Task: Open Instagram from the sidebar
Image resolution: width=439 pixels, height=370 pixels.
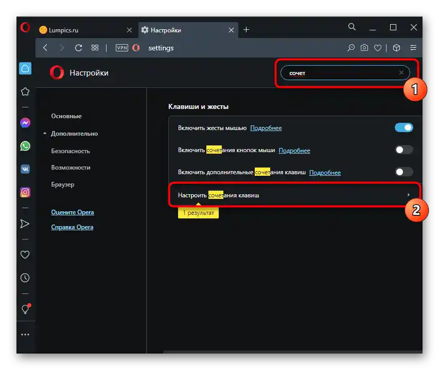Action: (25, 192)
